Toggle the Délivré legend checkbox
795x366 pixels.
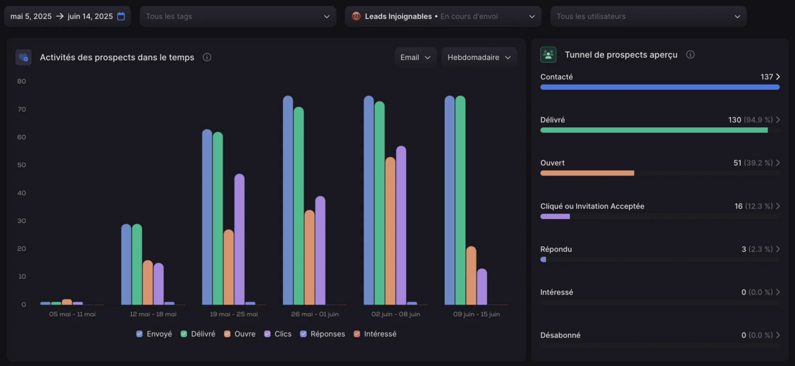tap(184, 334)
